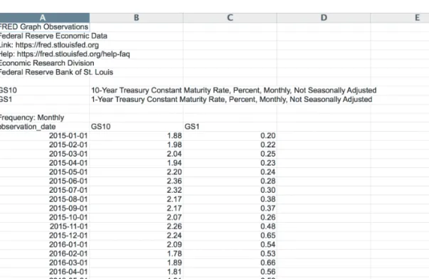
Task: Select GS1 value 0.25
Action: (x=230, y=154)
